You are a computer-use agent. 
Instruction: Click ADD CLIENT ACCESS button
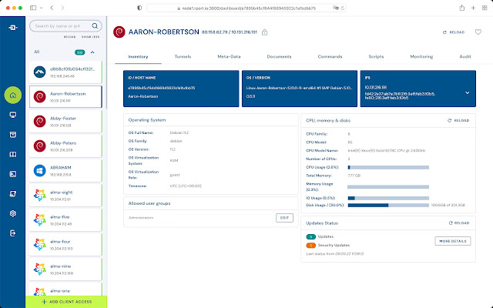point(66,302)
